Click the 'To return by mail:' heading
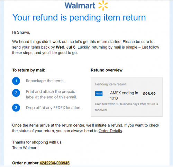173x167 pixels. tap(29, 70)
